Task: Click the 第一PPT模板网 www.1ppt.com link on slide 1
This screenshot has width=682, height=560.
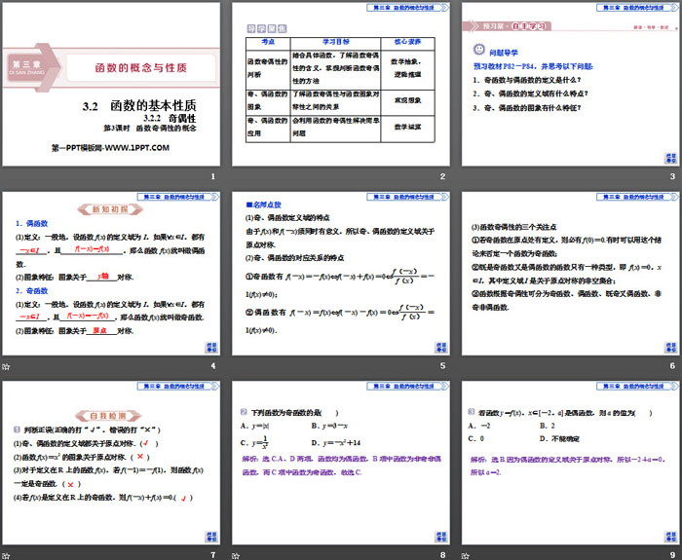Action: [109, 147]
